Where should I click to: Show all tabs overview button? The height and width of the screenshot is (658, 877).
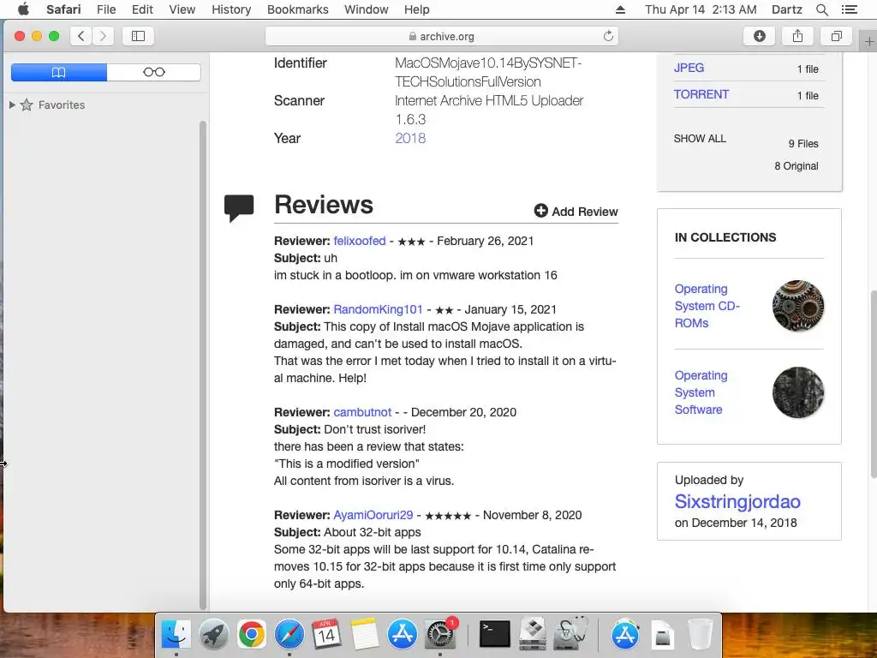tap(836, 36)
